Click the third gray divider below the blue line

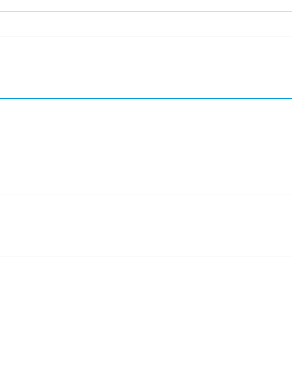(146, 319)
